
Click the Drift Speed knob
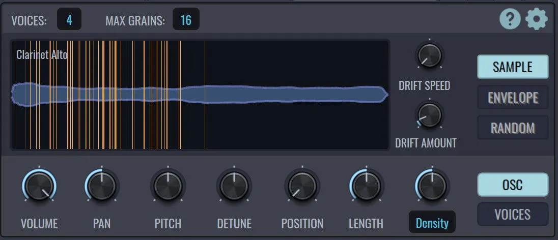tap(430, 55)
